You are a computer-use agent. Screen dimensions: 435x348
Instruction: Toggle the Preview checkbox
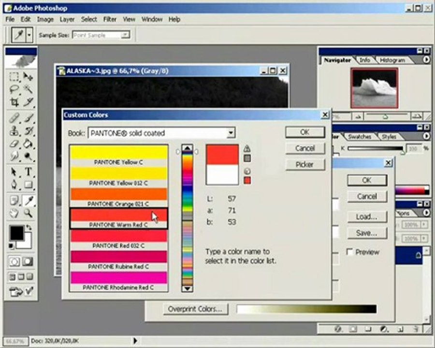pos(350,252)
